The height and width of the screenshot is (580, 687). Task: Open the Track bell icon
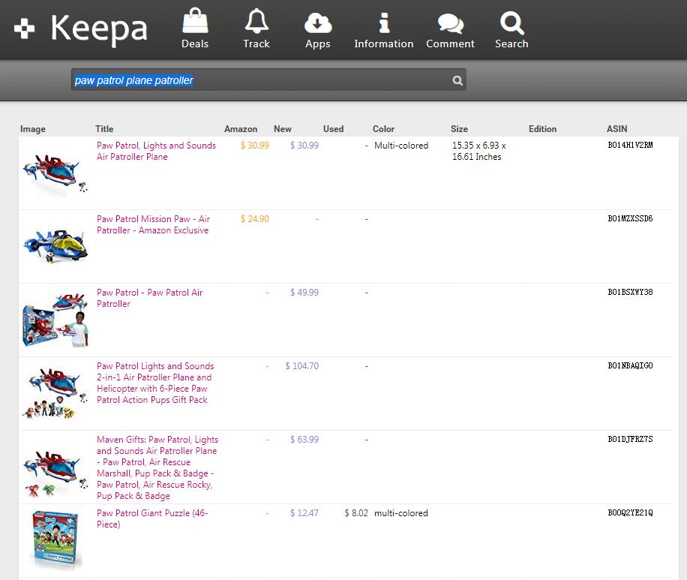[x=256, y=20]
